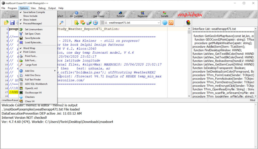This screenshot has width=258, height=149.
Task: Toggle the ProcessMessages! option
Action: [38, 23]
